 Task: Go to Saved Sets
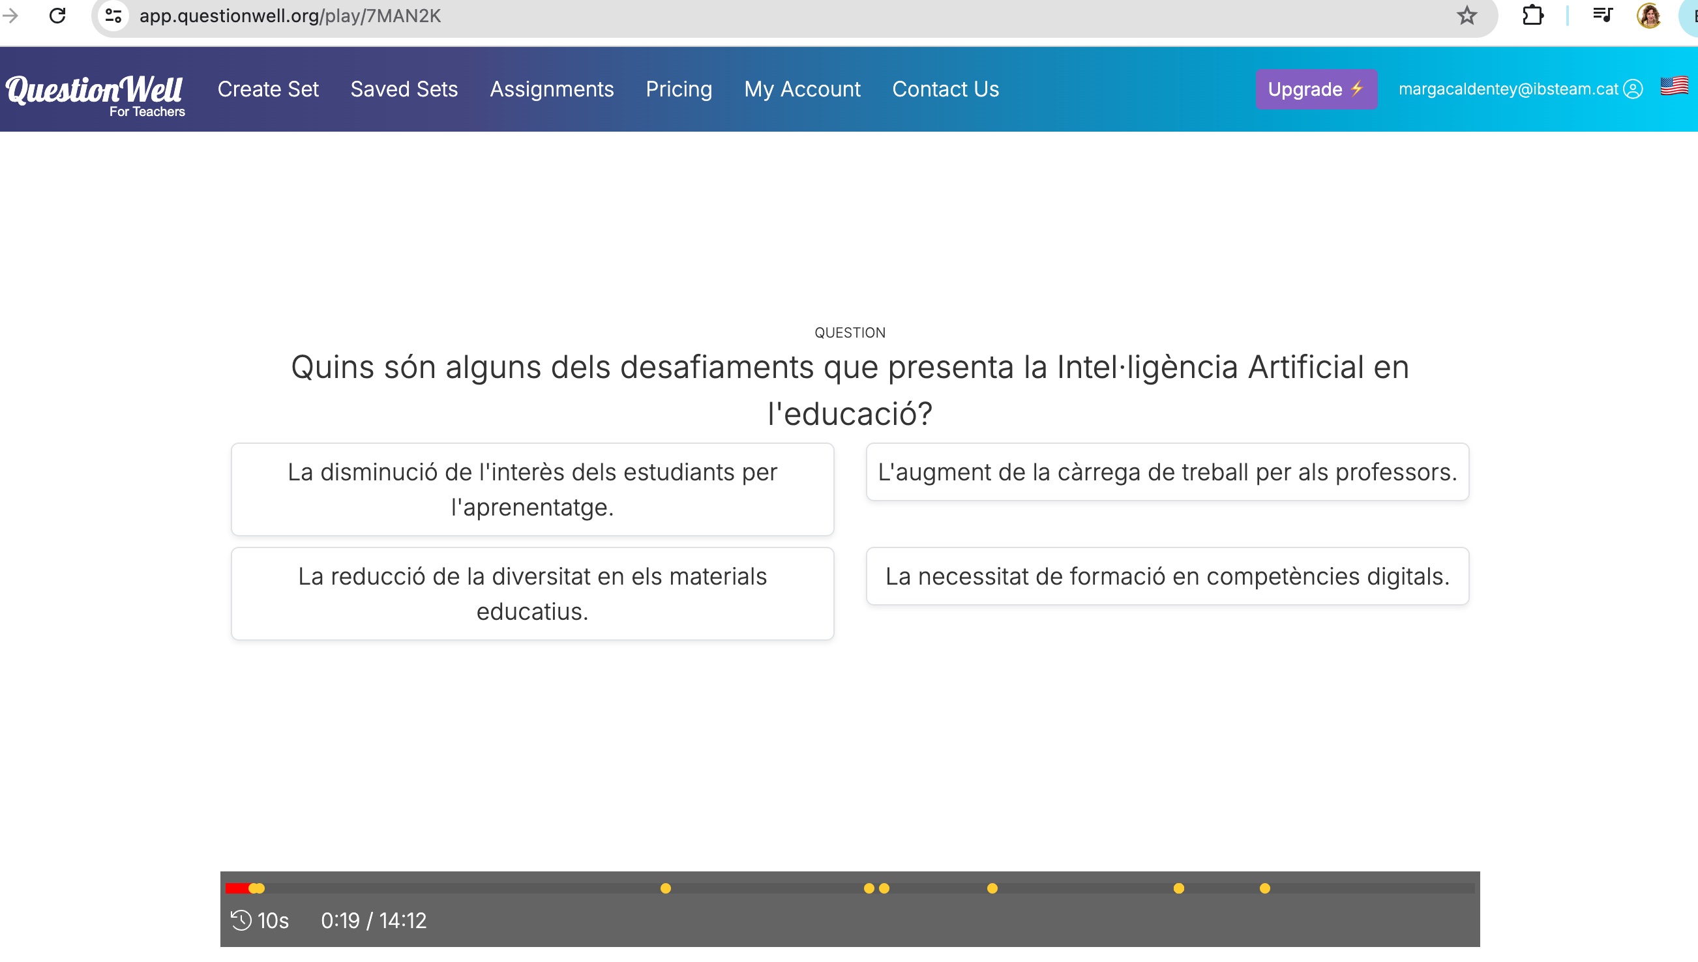[404, 89]
